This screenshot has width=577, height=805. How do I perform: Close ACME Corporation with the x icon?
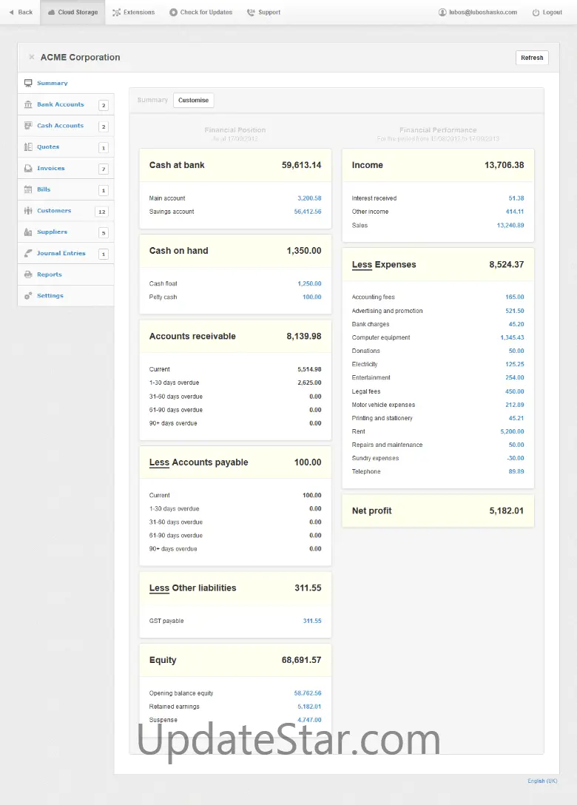32,57
